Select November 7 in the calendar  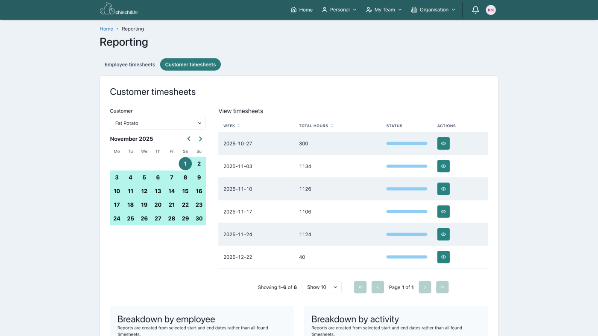tap(172, 177)
